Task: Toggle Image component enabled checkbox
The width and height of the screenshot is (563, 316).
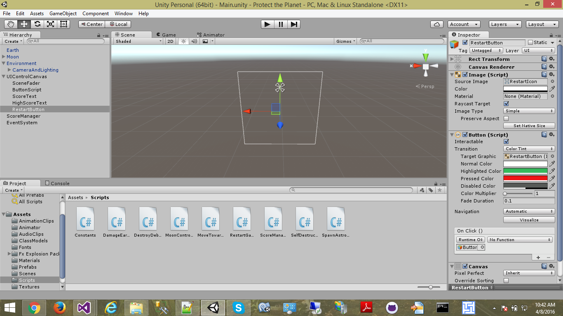Action: pos(465,74)
